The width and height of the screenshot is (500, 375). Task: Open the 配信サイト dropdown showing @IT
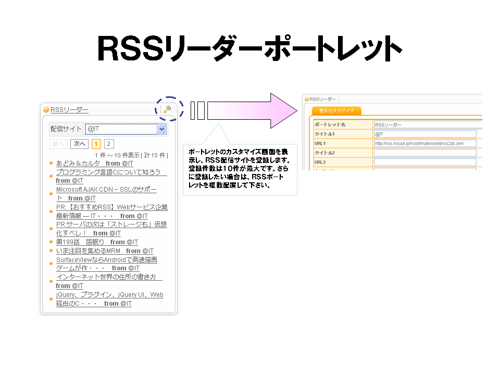(125, 129)
